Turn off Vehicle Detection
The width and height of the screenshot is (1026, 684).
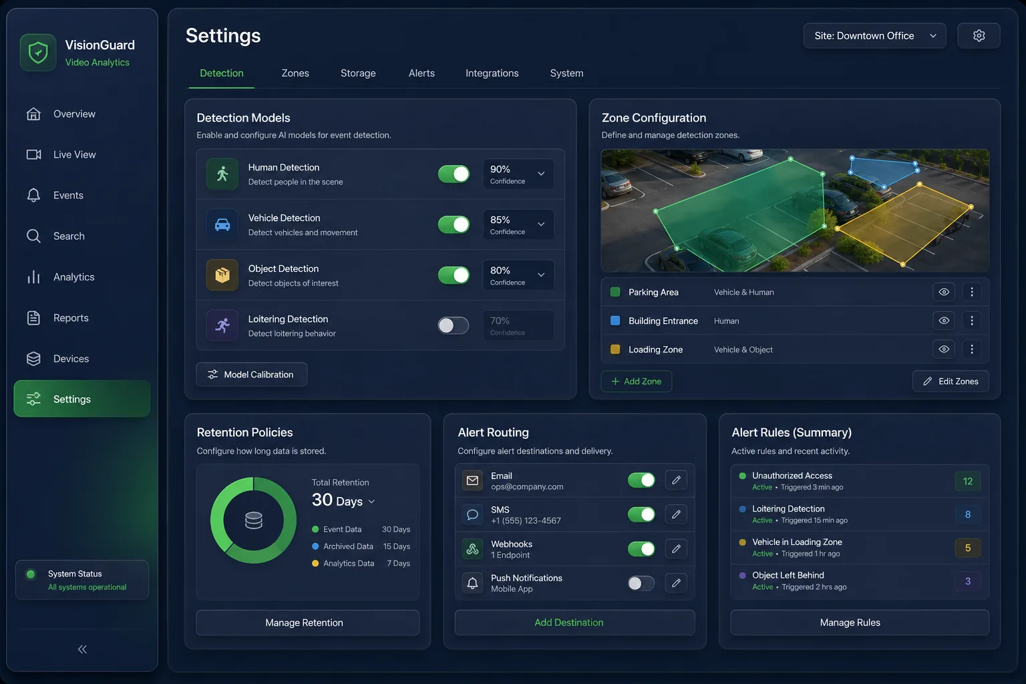pyautogui.click(x=454, y=224)
